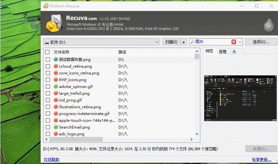278x164 pixels.
Task: Check the box for 测试数据恢复.png
Action: pos(48,59)
